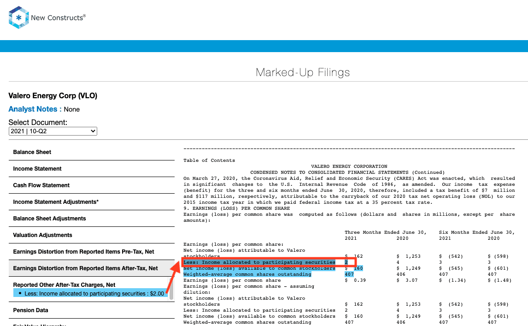Image resolution: width=528 pixels, height=326 pixels.
Task: Click the highlighted Net income available value 160
Action: pos(358,268)
